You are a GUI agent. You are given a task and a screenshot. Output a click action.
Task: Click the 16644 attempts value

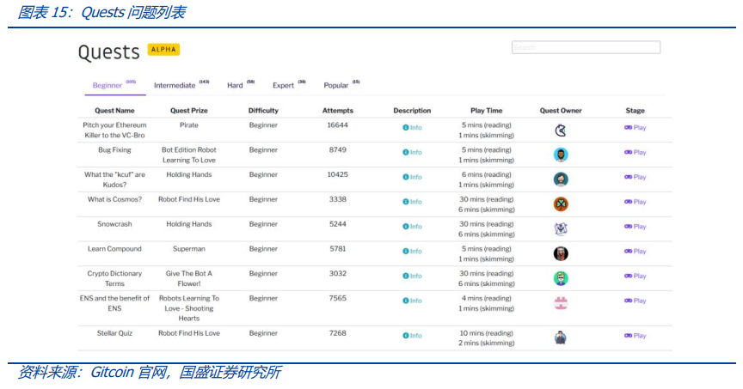338,125
